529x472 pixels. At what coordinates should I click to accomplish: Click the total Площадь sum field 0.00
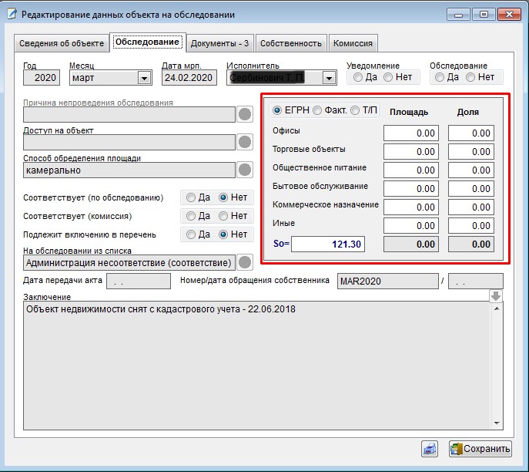[x=411, y=244]
